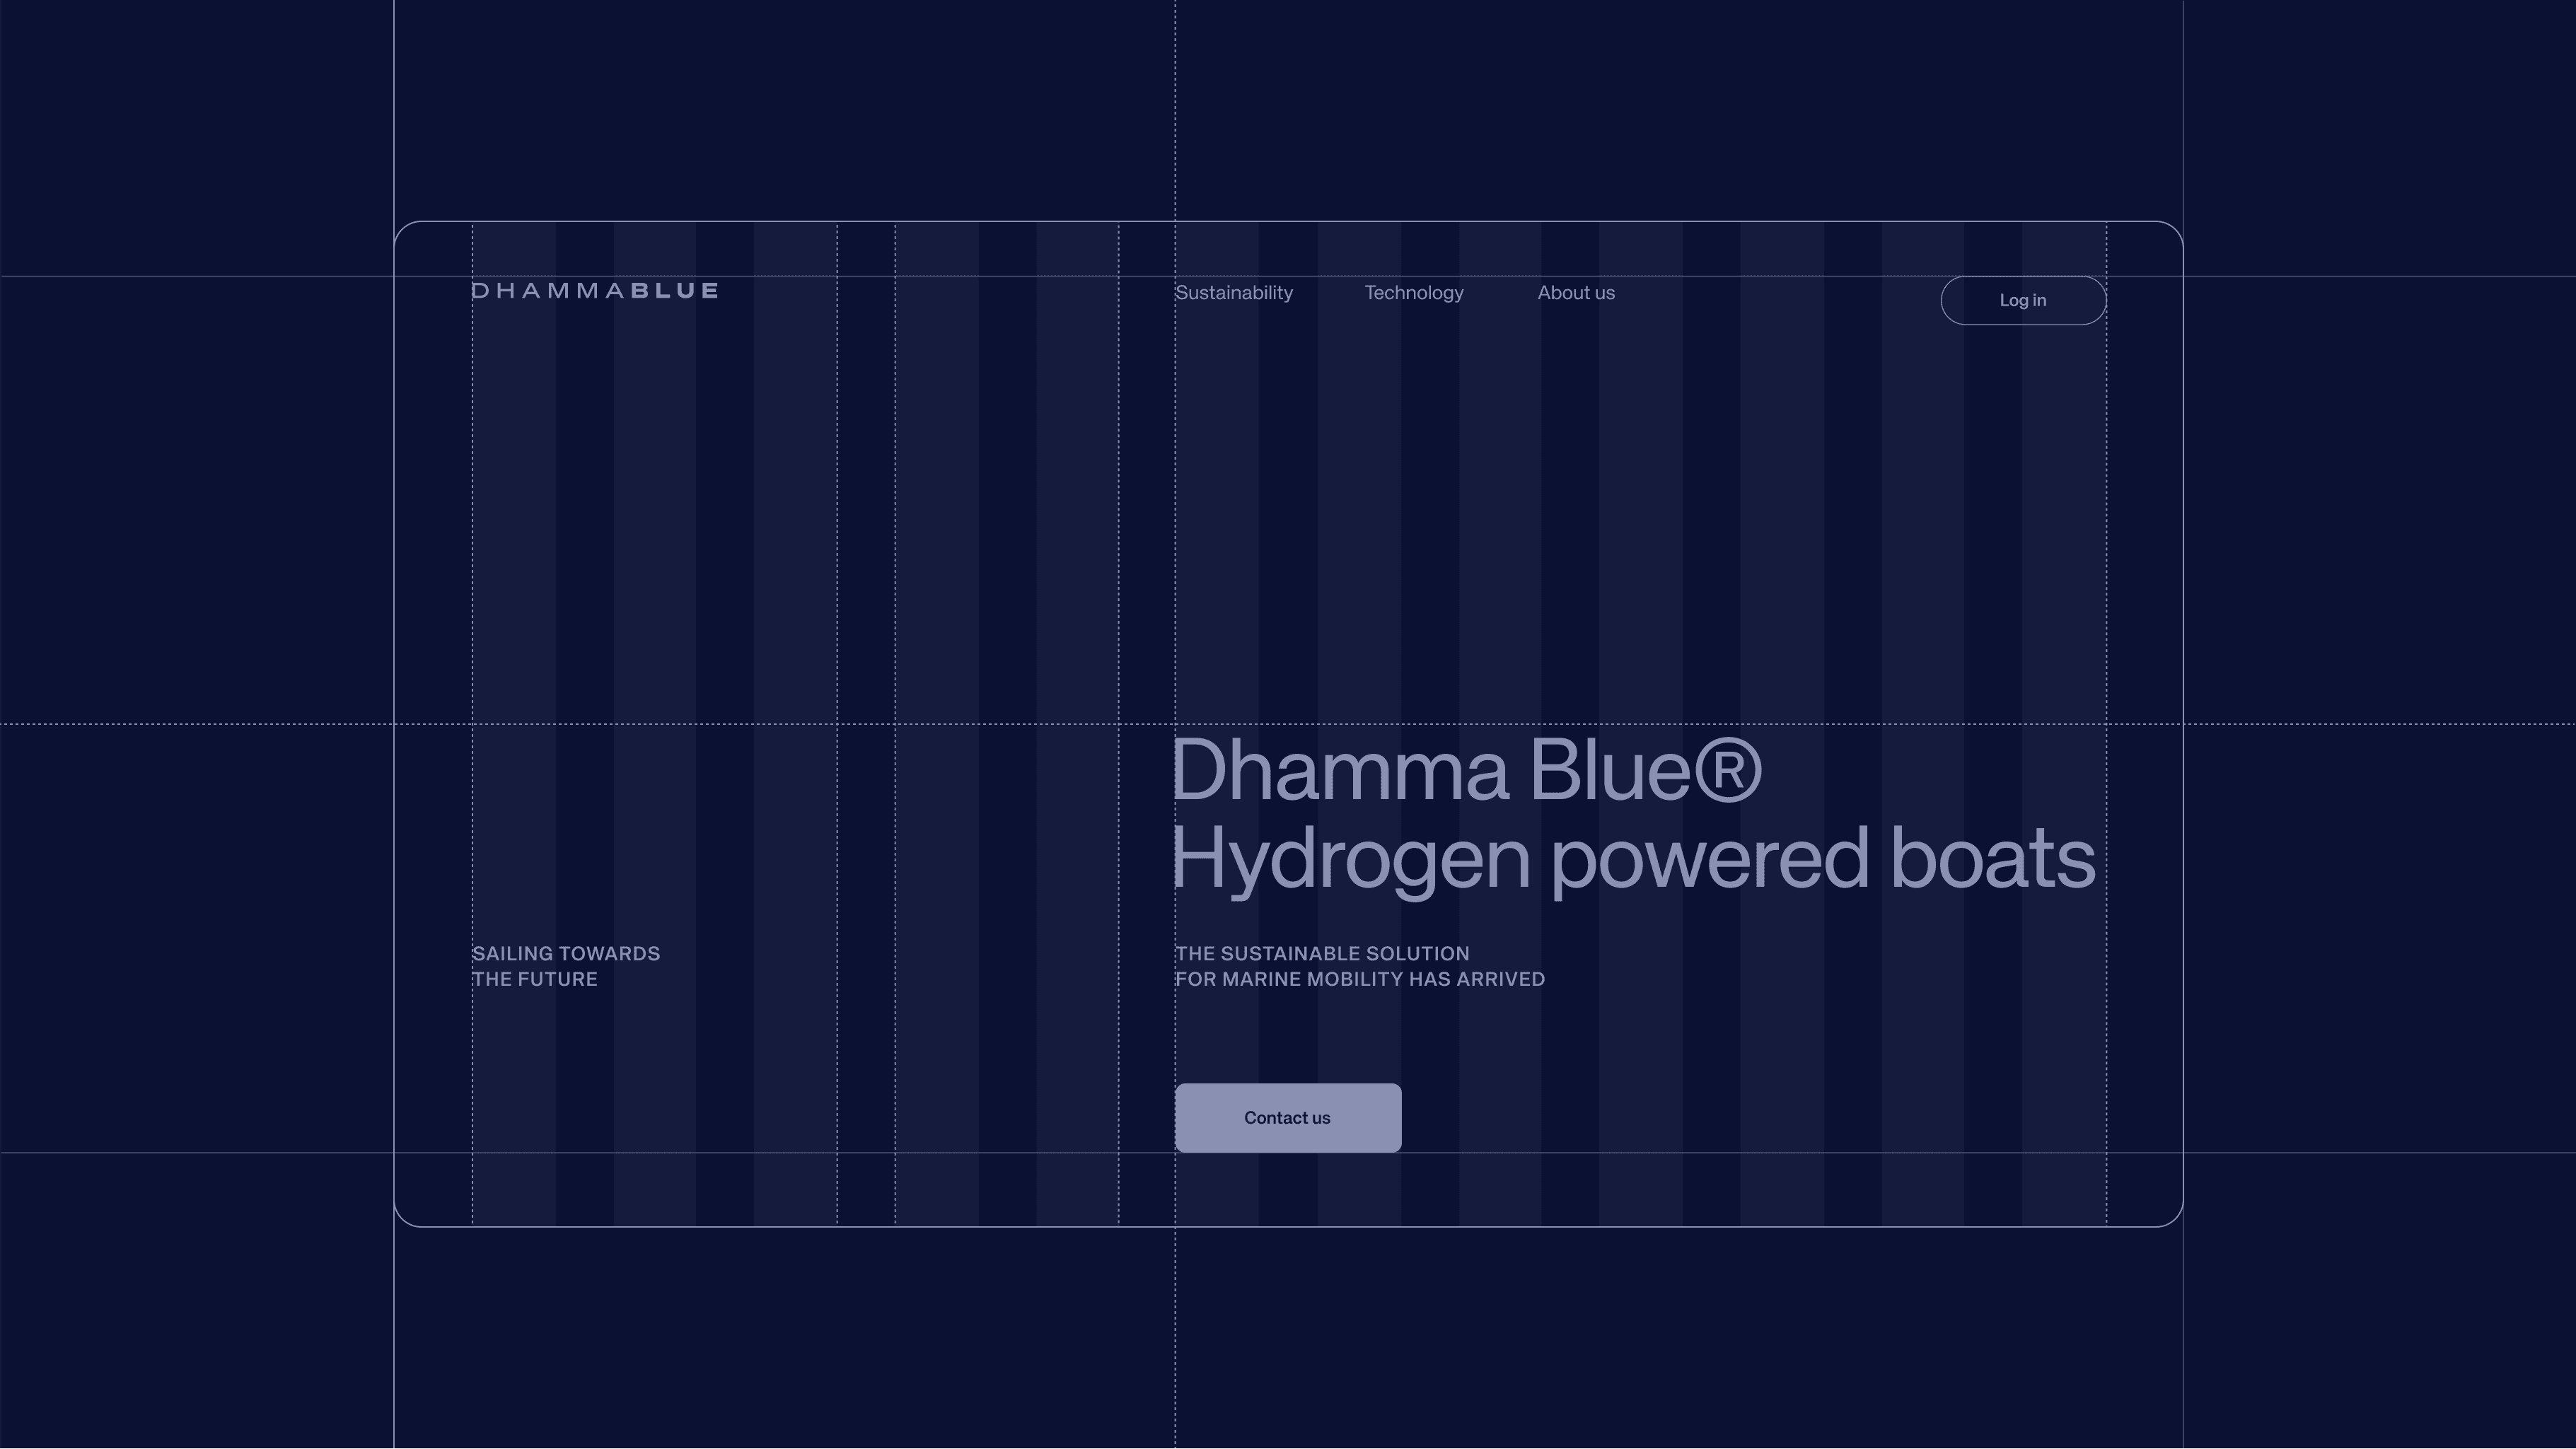
Task: Go to the Technology page
Action: [x=1413, y=293]
